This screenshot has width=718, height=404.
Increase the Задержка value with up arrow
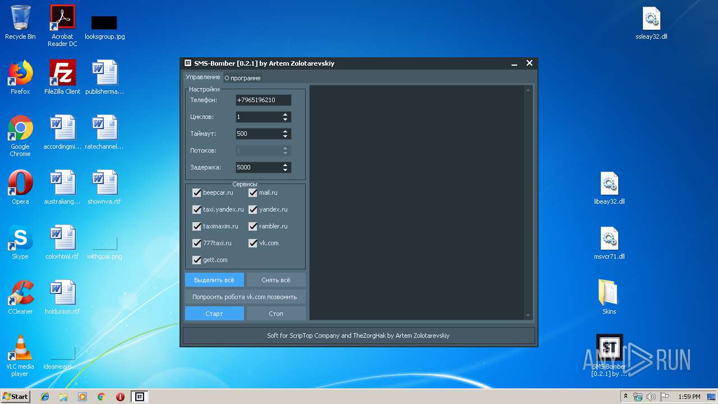286,165
